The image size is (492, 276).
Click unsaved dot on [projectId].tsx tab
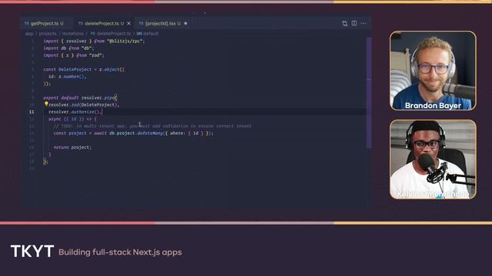(x=185, y=24)
